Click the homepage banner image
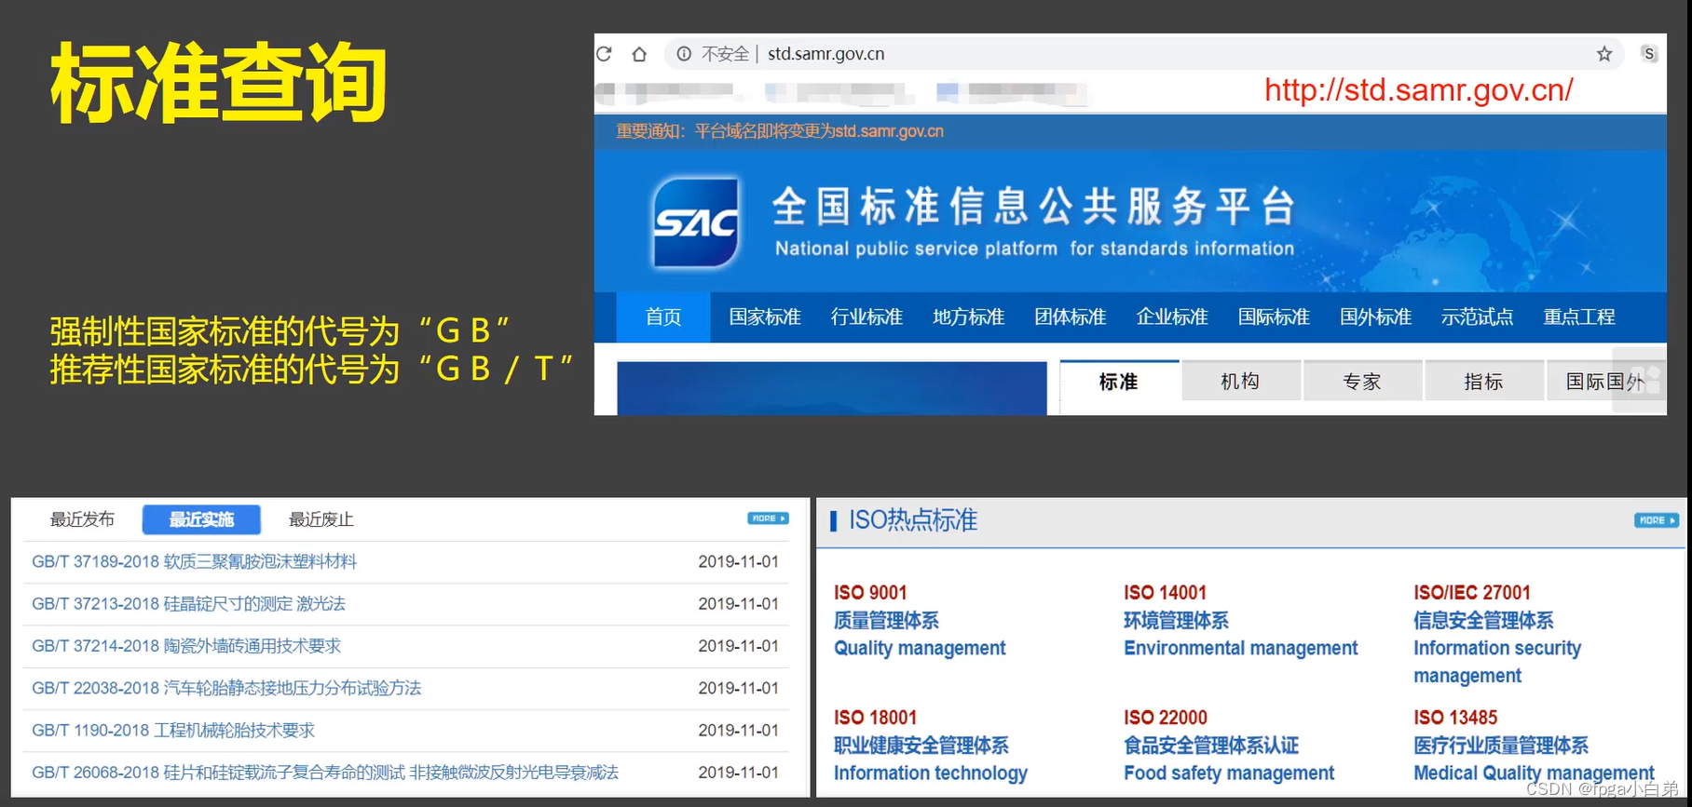The width and height of the screenshot is (1692, 807). (x=832, y=388)
